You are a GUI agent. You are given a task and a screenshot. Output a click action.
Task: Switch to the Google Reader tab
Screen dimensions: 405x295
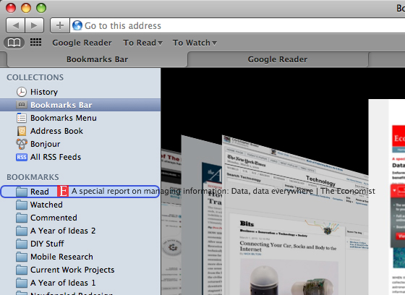[278, 59]
